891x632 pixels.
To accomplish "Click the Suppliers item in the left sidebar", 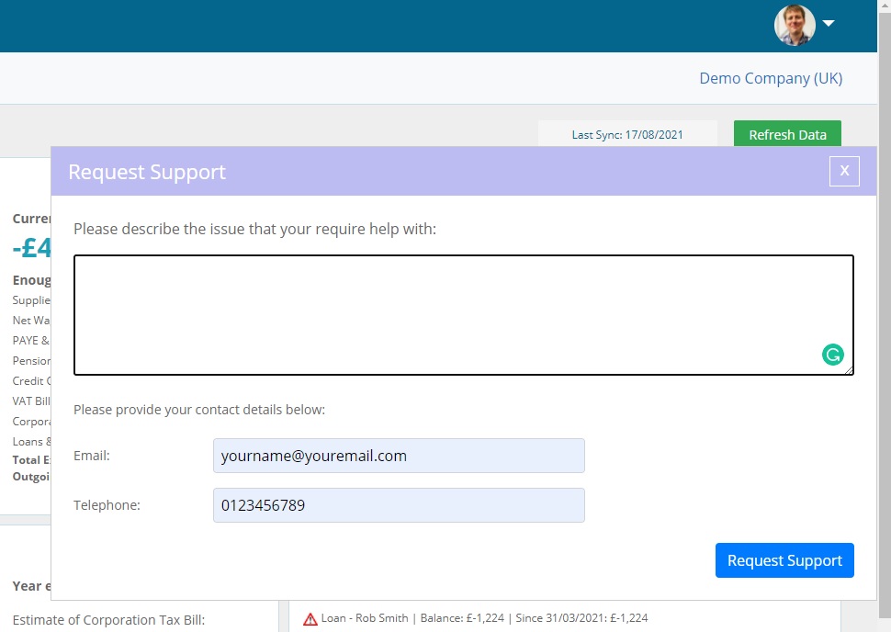I will point(29,299).
